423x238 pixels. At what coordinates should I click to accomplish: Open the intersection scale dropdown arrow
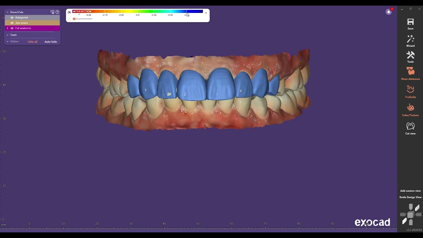[x=206, y=13]
